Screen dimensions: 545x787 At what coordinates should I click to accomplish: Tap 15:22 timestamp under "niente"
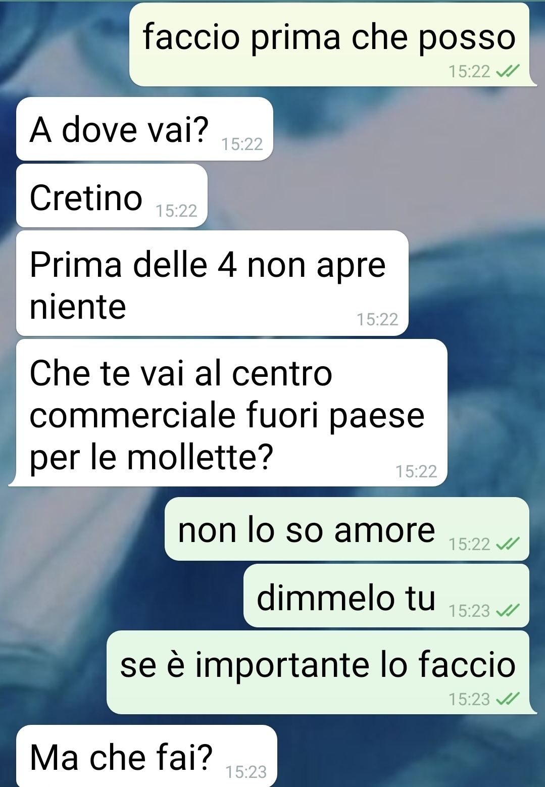377,319
